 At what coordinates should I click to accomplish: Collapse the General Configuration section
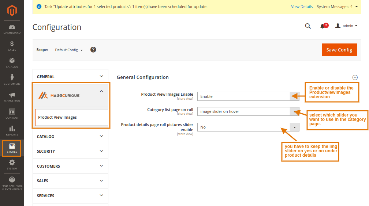355,77
